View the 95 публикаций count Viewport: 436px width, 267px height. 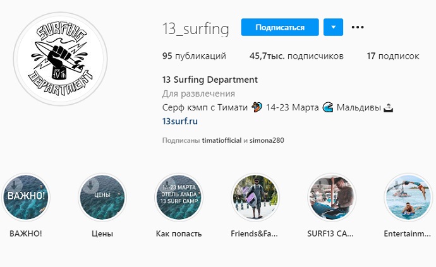coord(194,56)
